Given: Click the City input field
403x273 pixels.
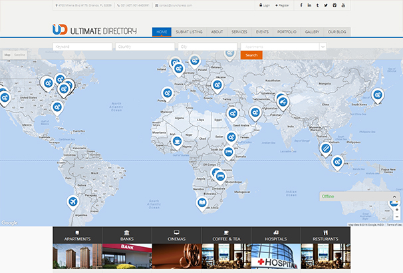Looking at the screenshot, I should (207, 47).
